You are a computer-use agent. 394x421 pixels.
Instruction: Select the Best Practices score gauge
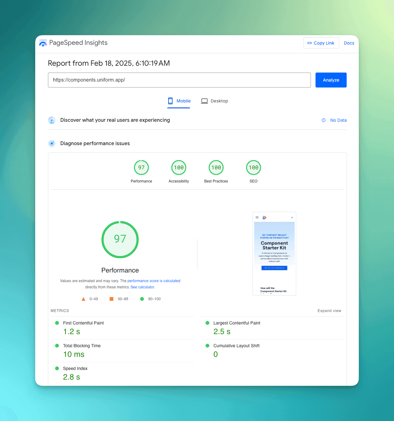[x=216, y=168]
